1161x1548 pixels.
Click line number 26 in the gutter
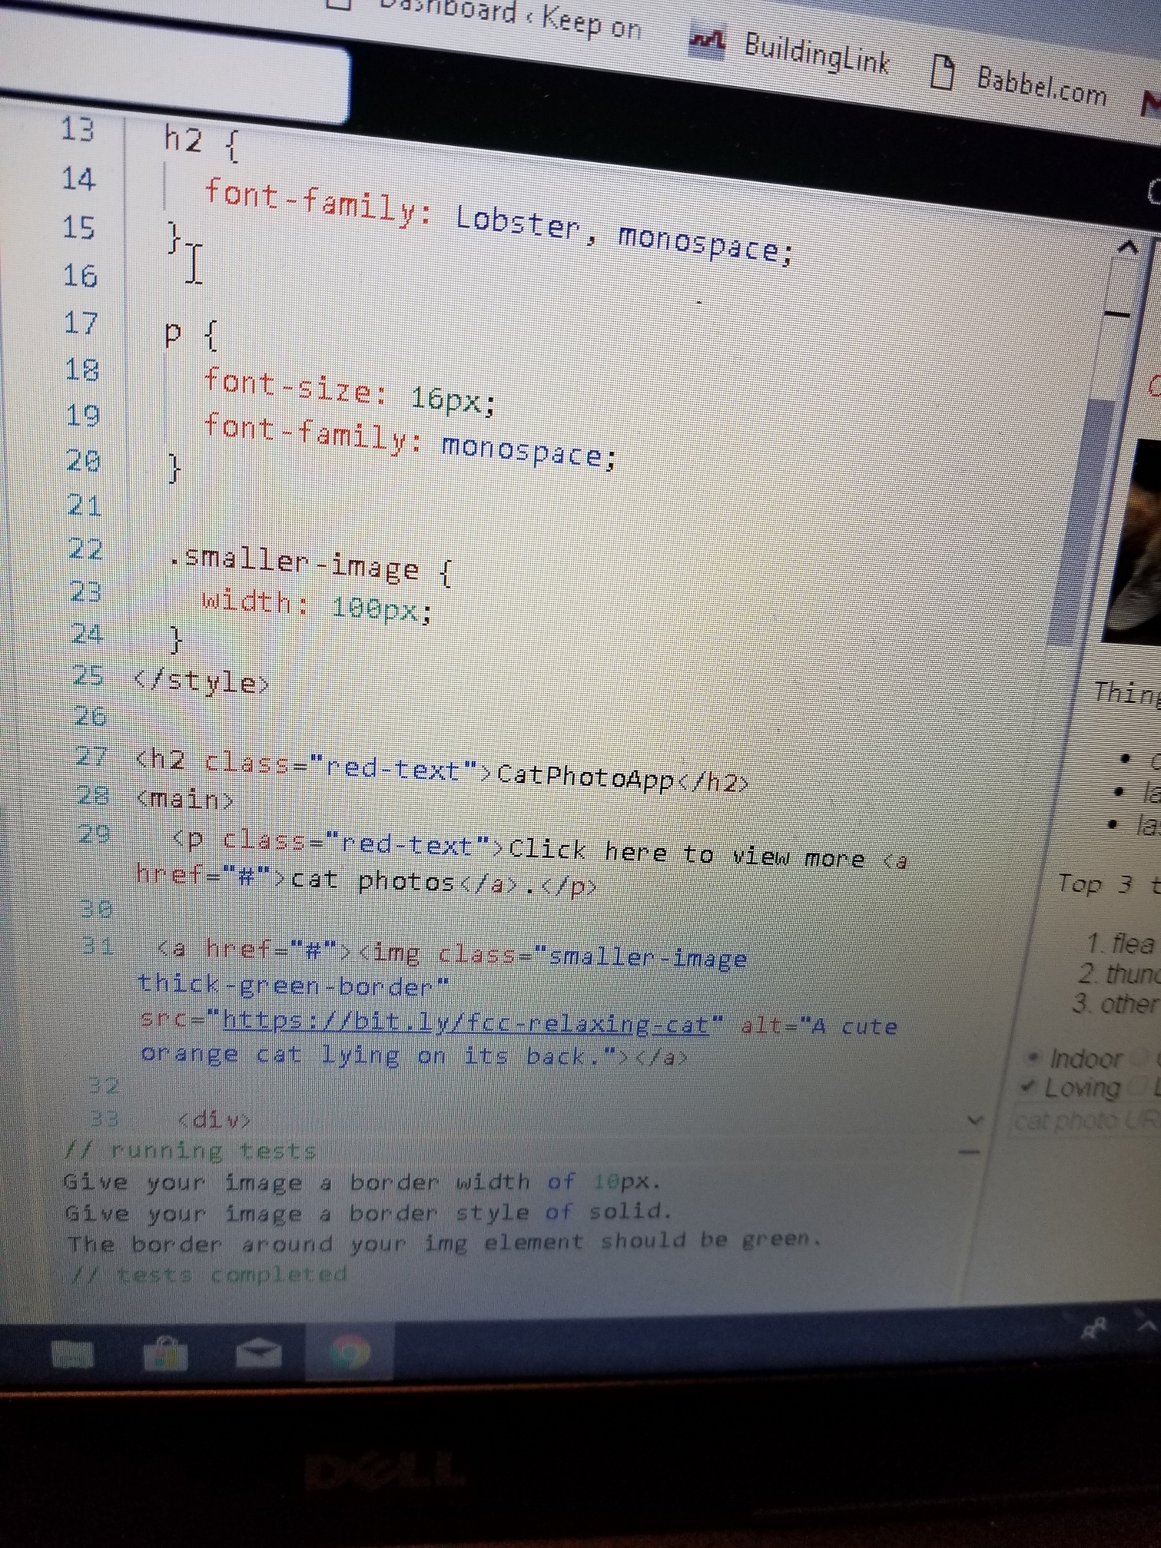[x=91, y=716]
